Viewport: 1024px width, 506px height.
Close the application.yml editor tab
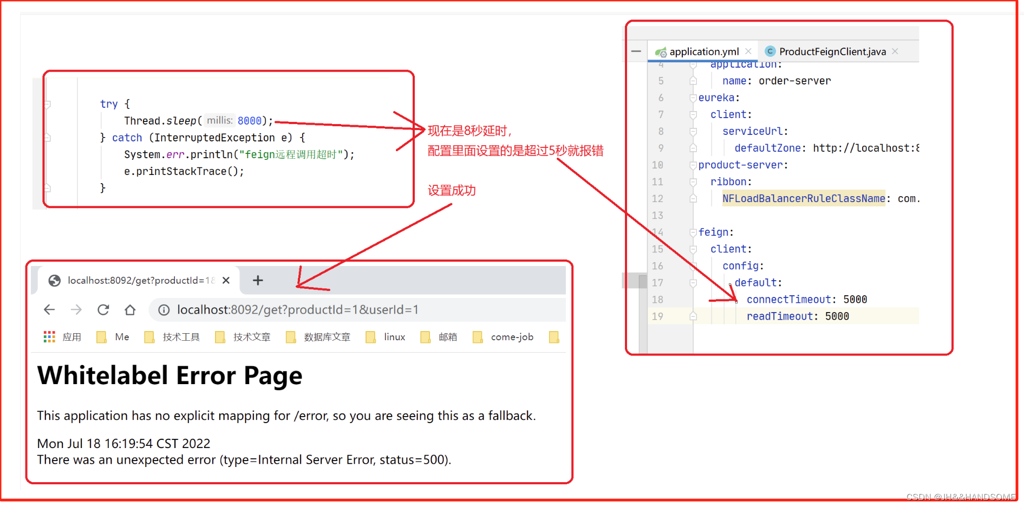coord(748,51)
